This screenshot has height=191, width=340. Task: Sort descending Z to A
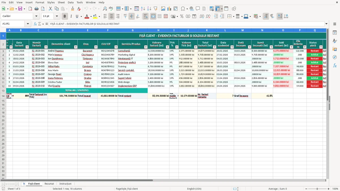149,9
